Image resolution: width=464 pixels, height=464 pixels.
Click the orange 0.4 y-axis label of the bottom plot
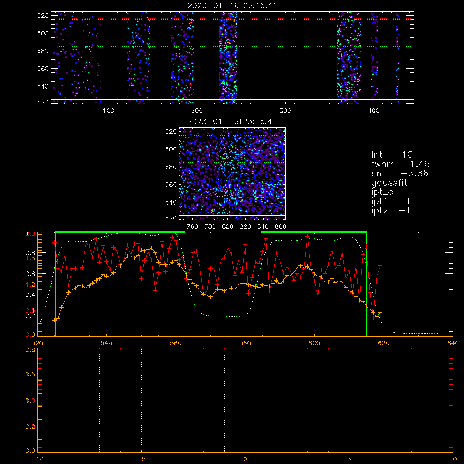tap(31, 400)
